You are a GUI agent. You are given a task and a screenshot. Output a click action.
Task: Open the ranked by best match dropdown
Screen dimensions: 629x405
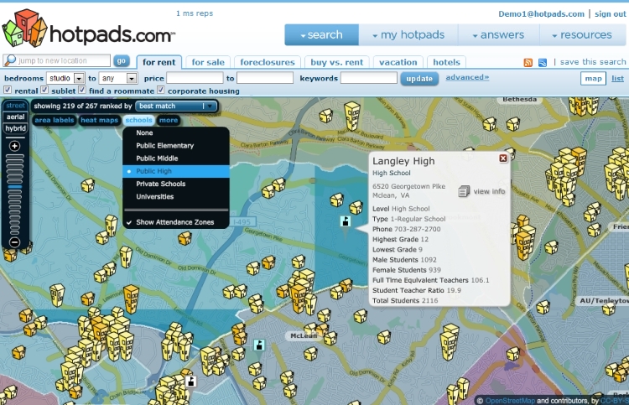pyautogui.click(x=176, y=106)
